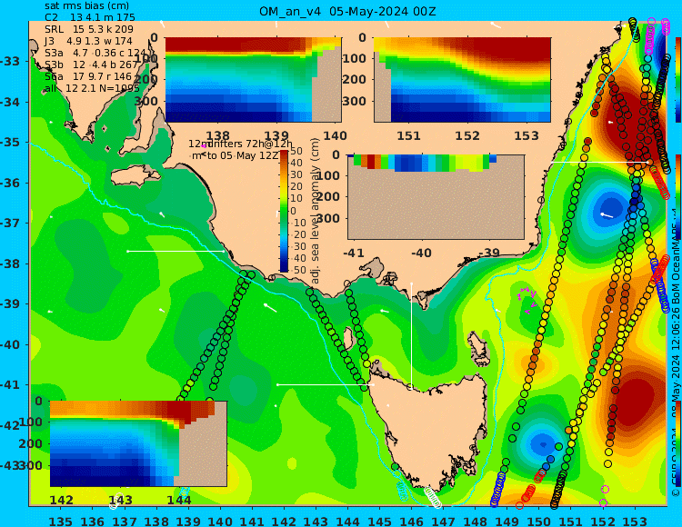This screenshot has height=527, width=682.
Task: Click the 'all 12 2.1 N=1095' summary row
Action: coord(92,88)
